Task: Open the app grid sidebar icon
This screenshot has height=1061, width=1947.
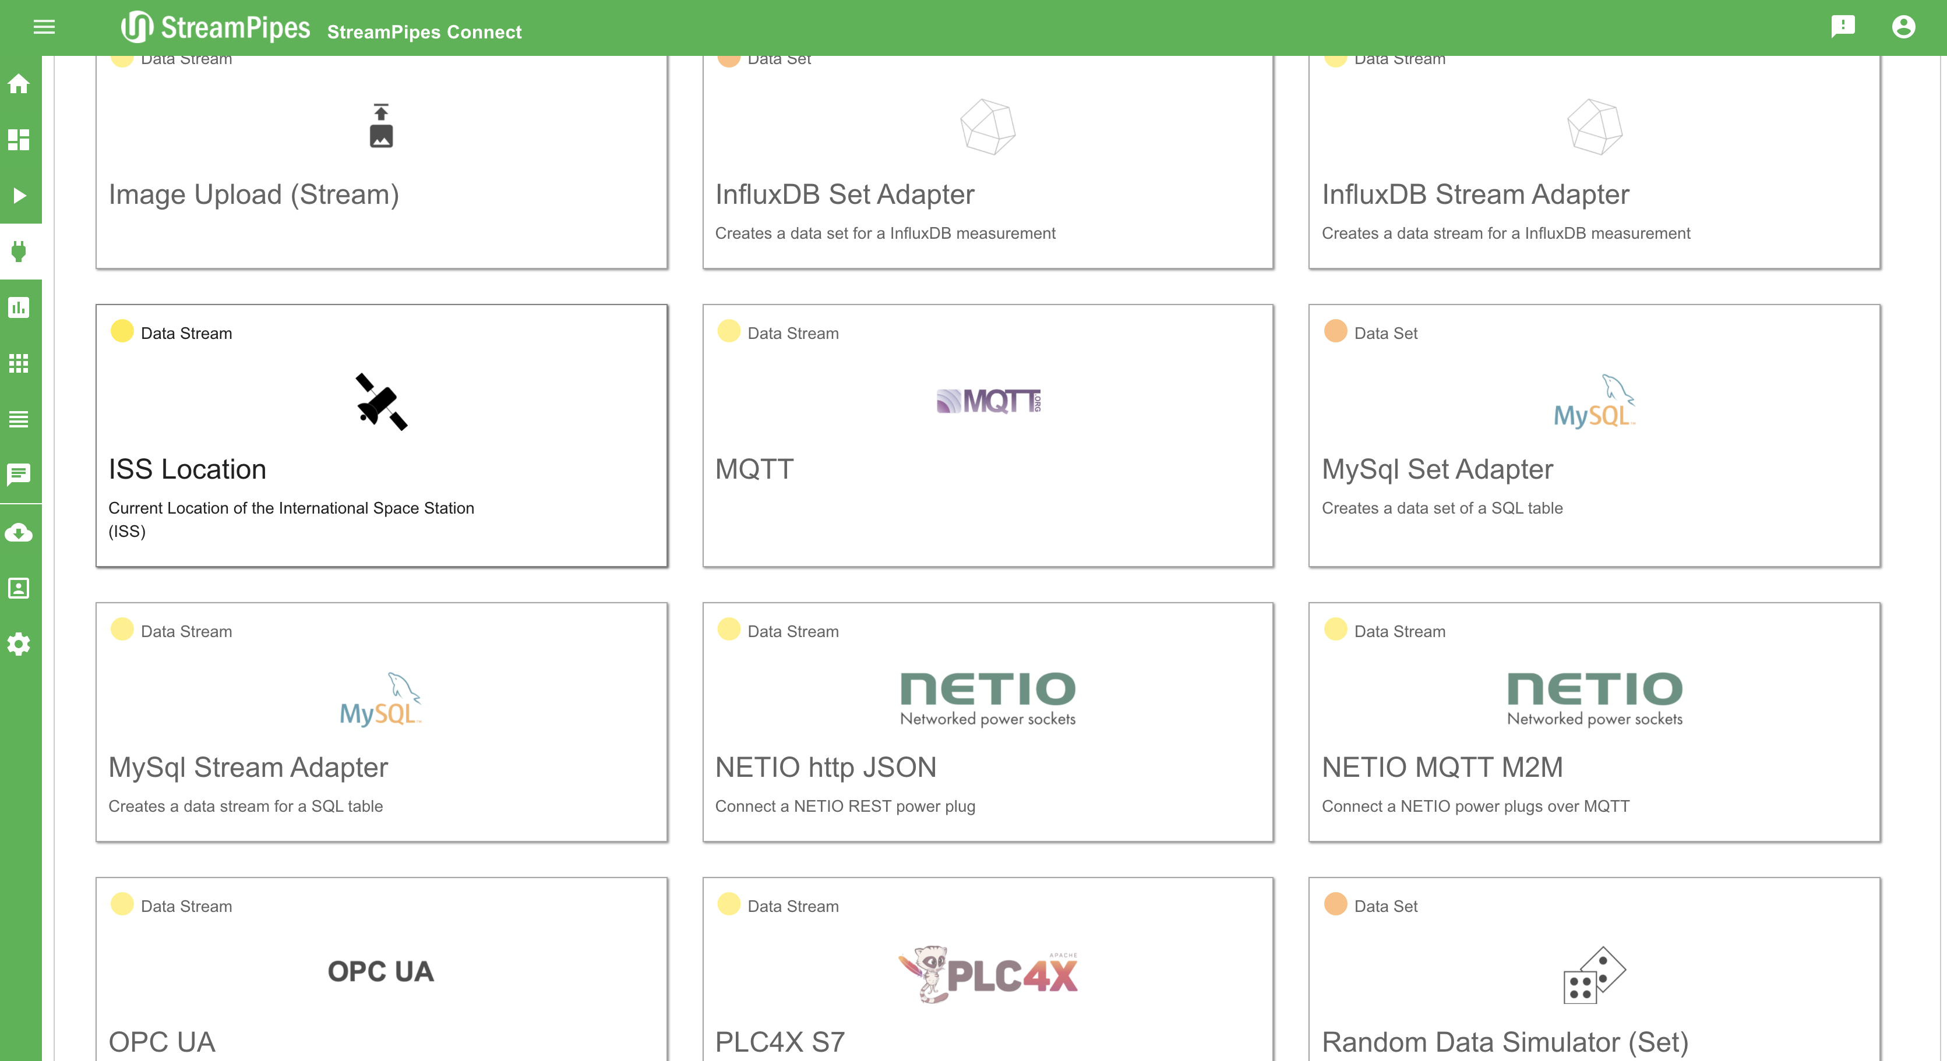Action: (x=19, y=363)
